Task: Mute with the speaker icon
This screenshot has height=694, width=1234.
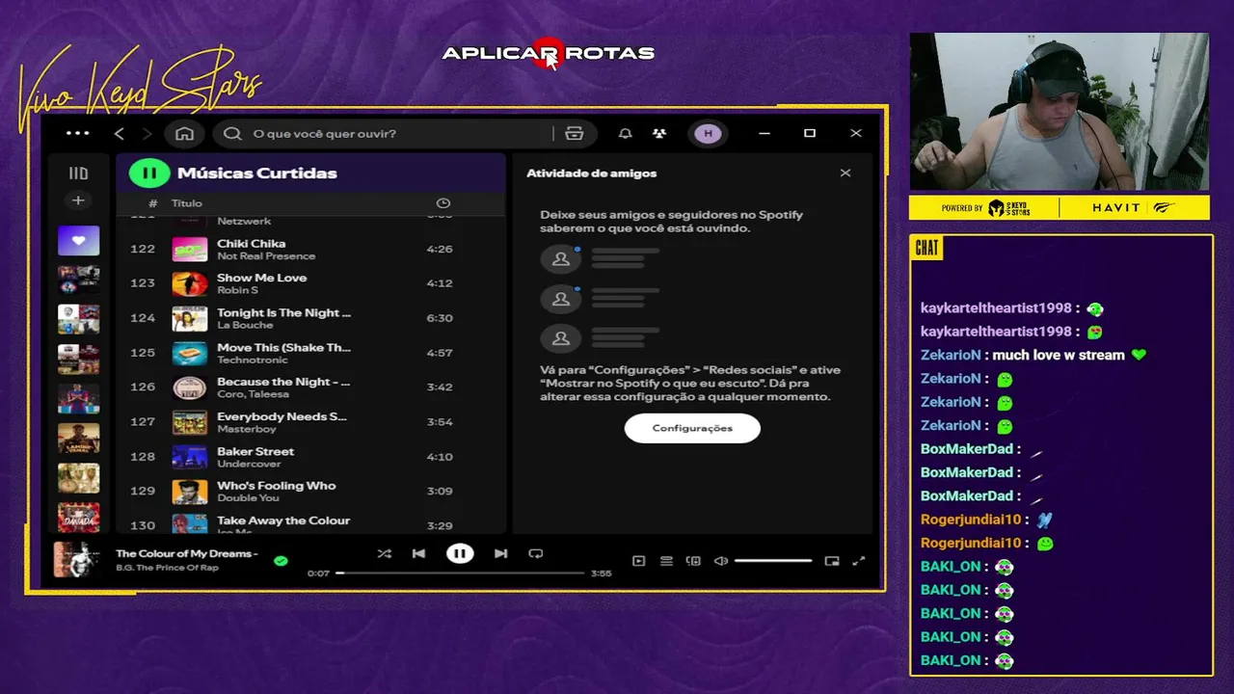Action: click(720, 561)
